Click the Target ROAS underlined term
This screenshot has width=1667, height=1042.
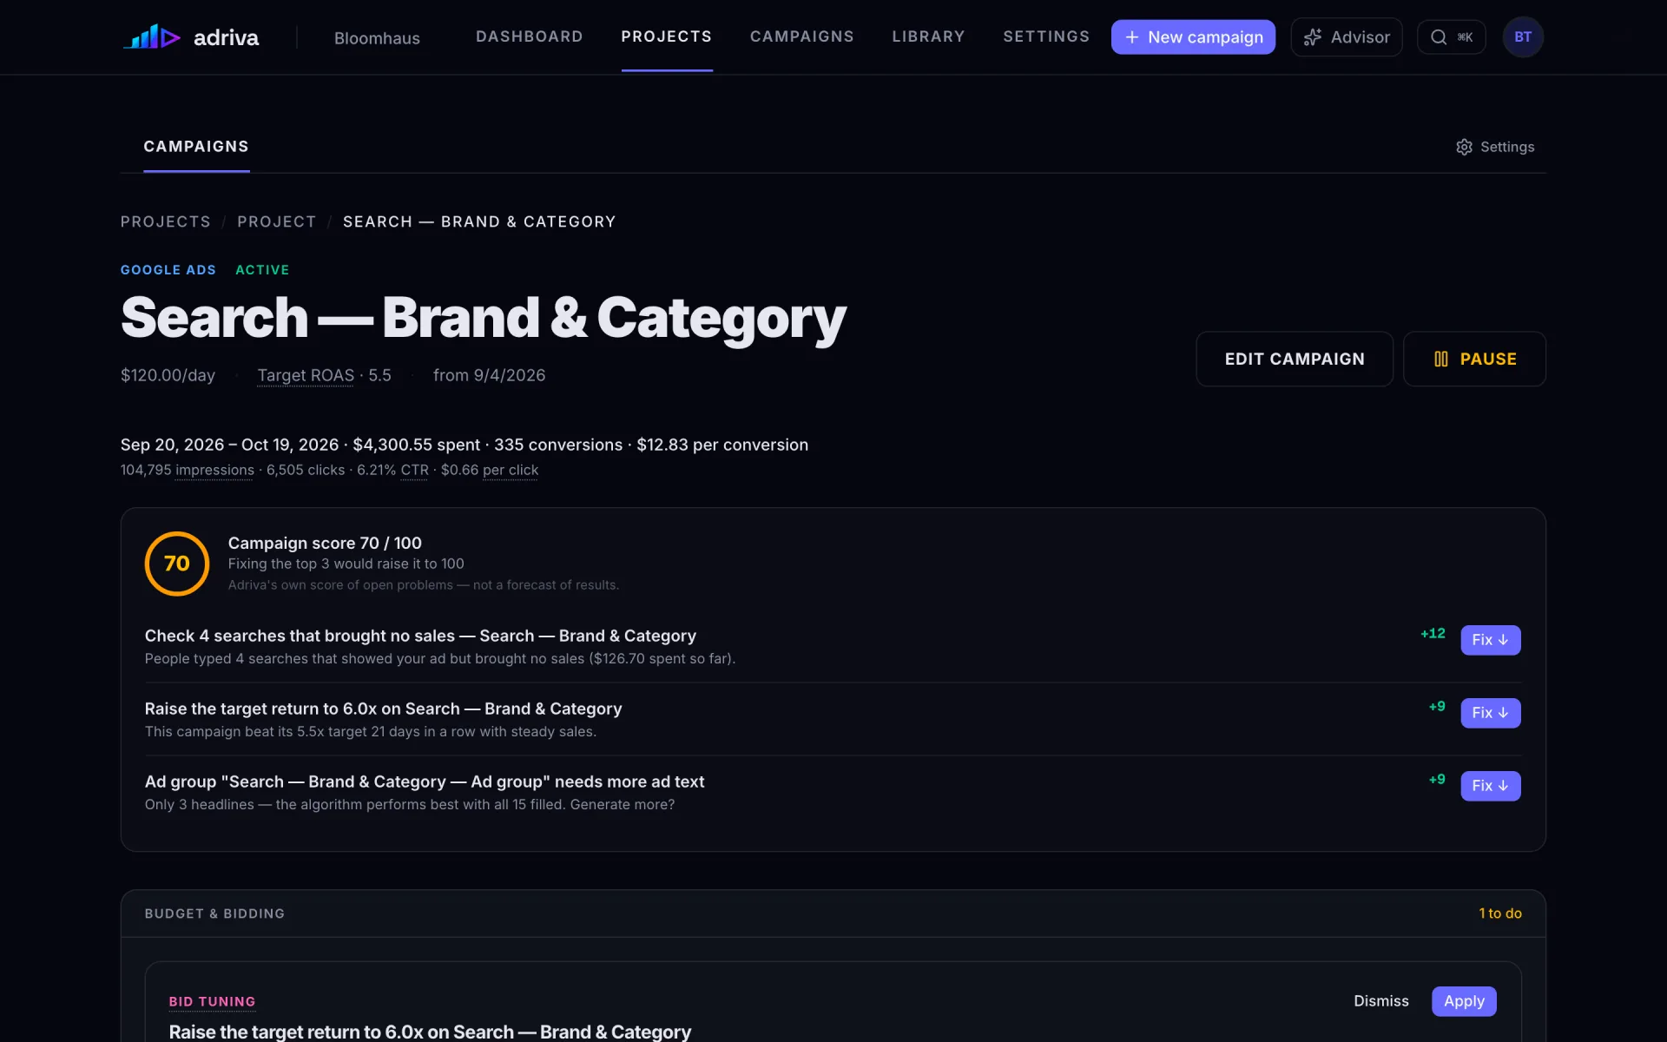tap(306, 375)
